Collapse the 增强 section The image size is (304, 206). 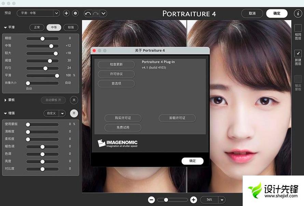coord(5,113)
